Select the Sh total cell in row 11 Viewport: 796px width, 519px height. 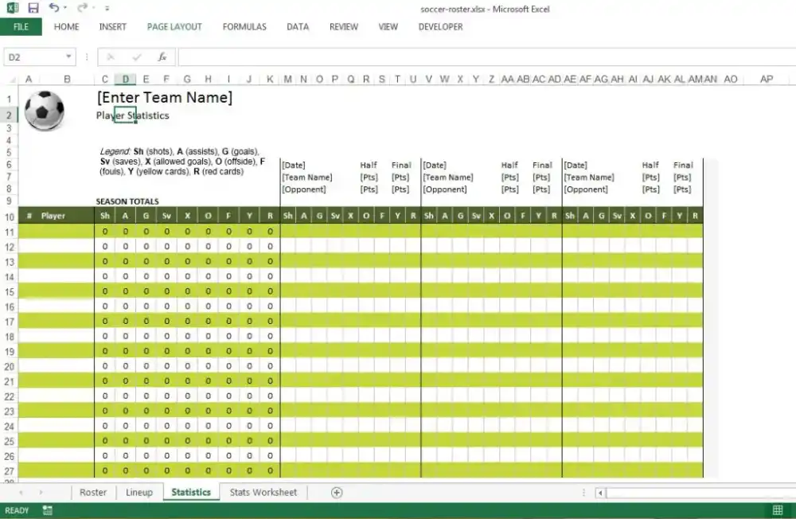pyautogui.click(x=105, y=232)
